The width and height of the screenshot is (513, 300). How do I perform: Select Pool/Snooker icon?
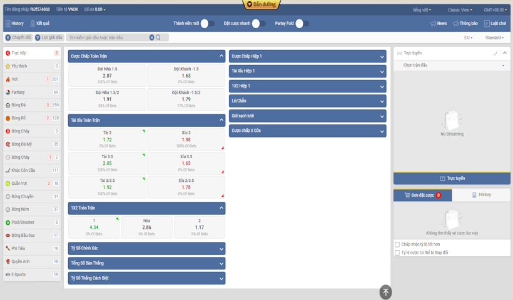coord(8,222)
